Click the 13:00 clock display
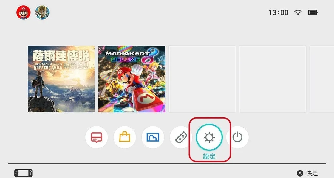Viewport: 334px width, 178px height. [x=279, y=12]
